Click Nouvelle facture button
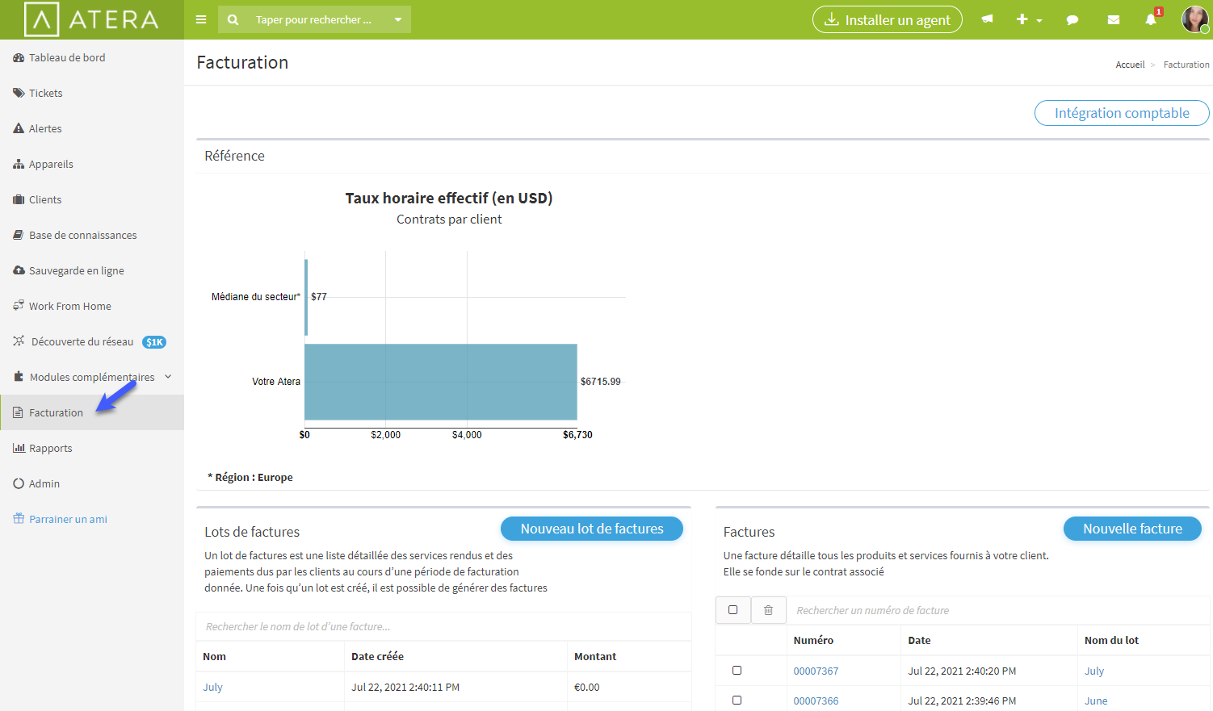 (1132, 529)
